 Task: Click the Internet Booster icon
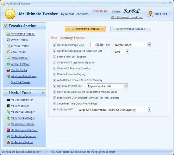8,58
